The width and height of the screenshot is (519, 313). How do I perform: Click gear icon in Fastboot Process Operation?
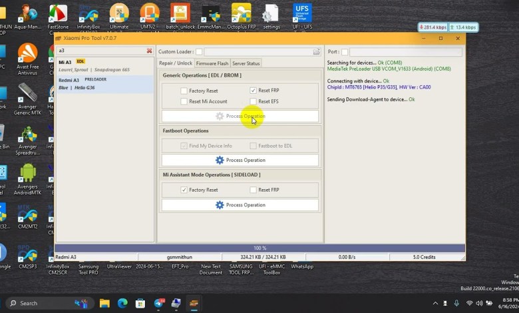pos(220,160)
